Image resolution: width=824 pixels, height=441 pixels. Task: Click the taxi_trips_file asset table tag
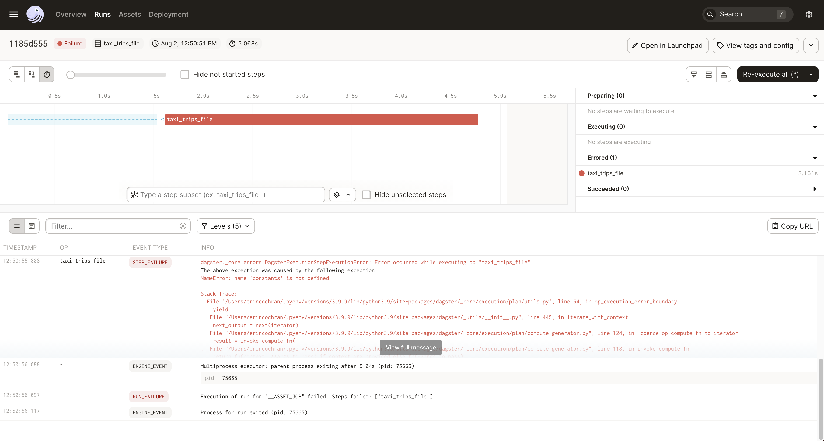[117, 44]
